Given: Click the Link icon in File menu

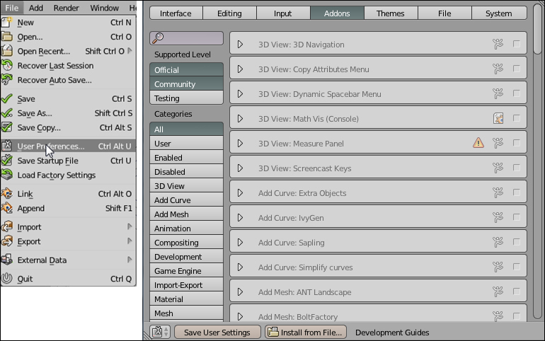Looking at the screenshot, I should (x=6, y=193).
